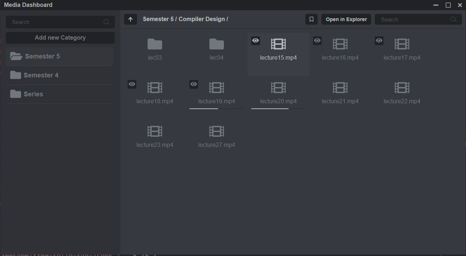Expand the Series category

[33, 94]
